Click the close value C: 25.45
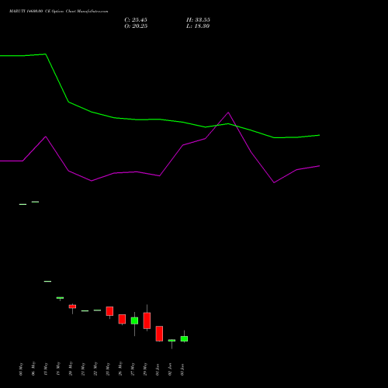 136,20
